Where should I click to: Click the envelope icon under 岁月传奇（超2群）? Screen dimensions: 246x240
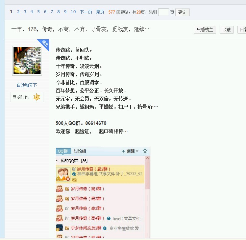tap(74, 180)
